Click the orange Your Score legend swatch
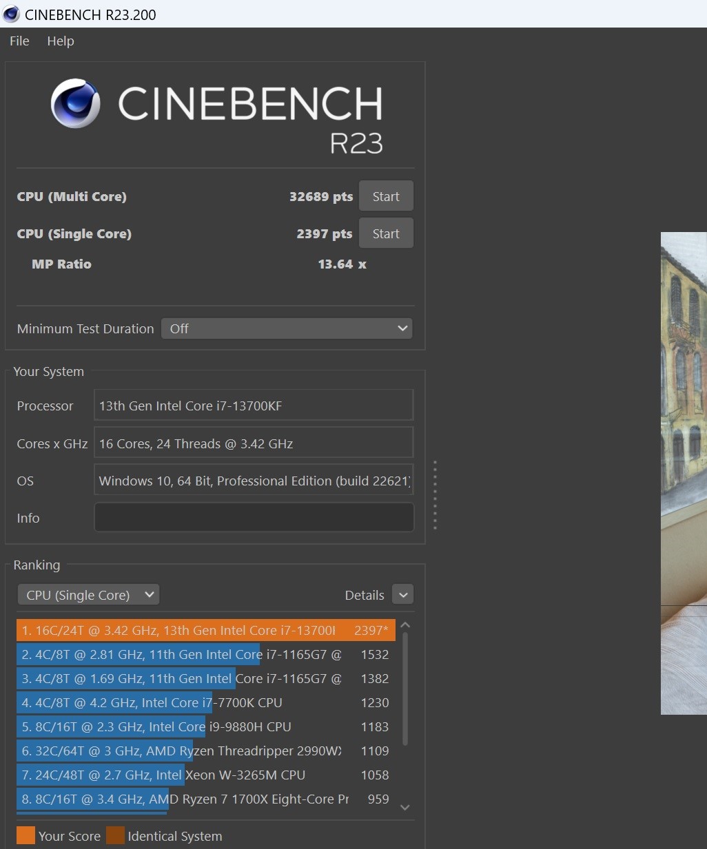Image resolution: width=707 pixels, height=849 pixels. [25, 835]
